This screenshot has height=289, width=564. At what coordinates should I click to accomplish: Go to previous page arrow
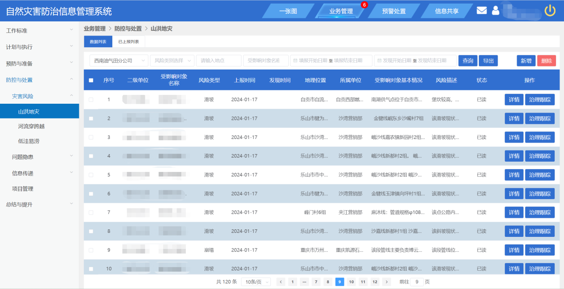(281, 282)
